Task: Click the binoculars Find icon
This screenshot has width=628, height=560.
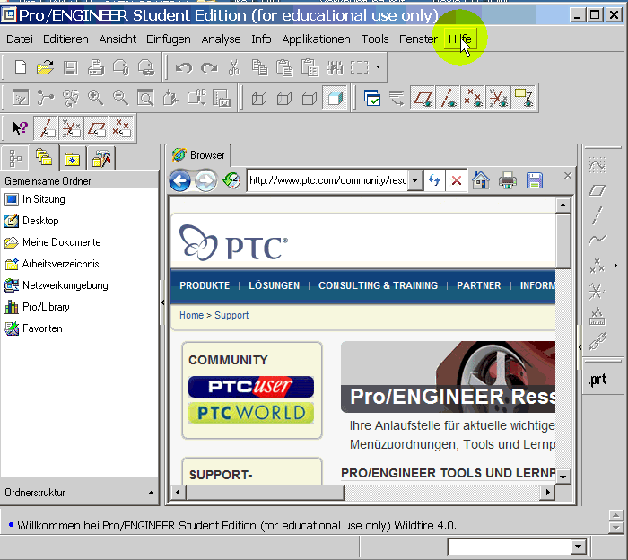Action: tap(335, 67)
